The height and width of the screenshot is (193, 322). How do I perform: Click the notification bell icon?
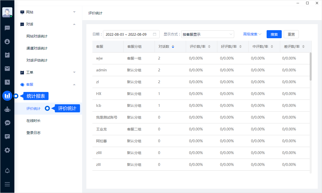tap(7, 171)
